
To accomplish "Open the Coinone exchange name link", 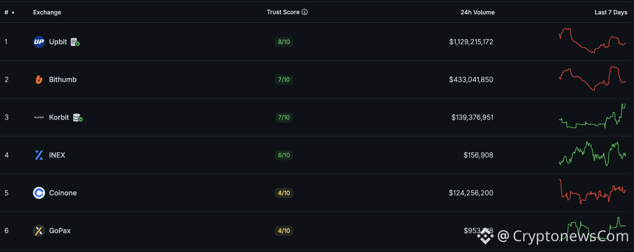I will coord(63,193).
